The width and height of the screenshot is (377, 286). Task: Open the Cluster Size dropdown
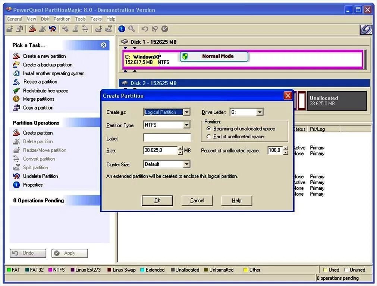click(186, 164)
